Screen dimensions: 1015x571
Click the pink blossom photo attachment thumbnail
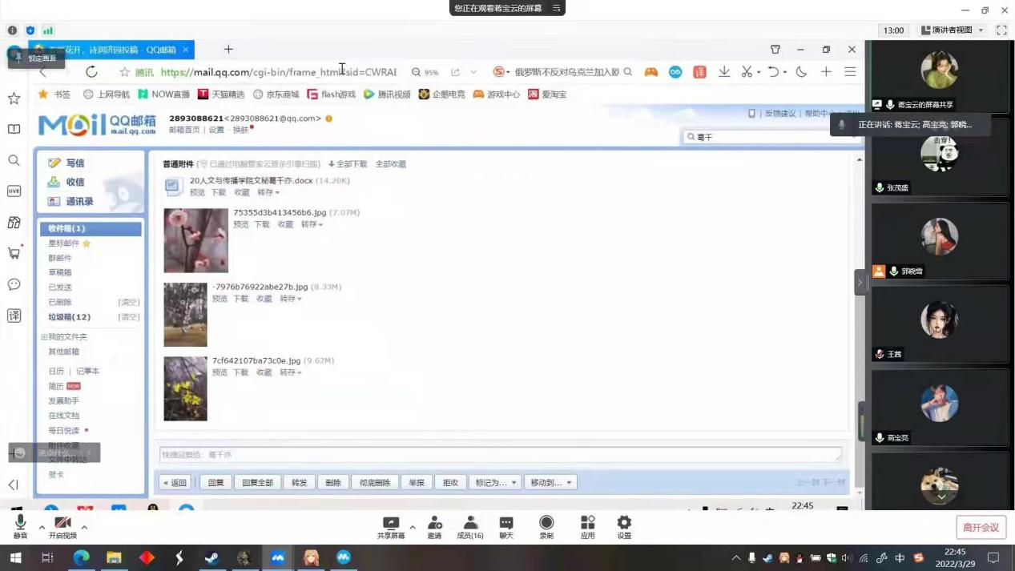pos(195,240)
